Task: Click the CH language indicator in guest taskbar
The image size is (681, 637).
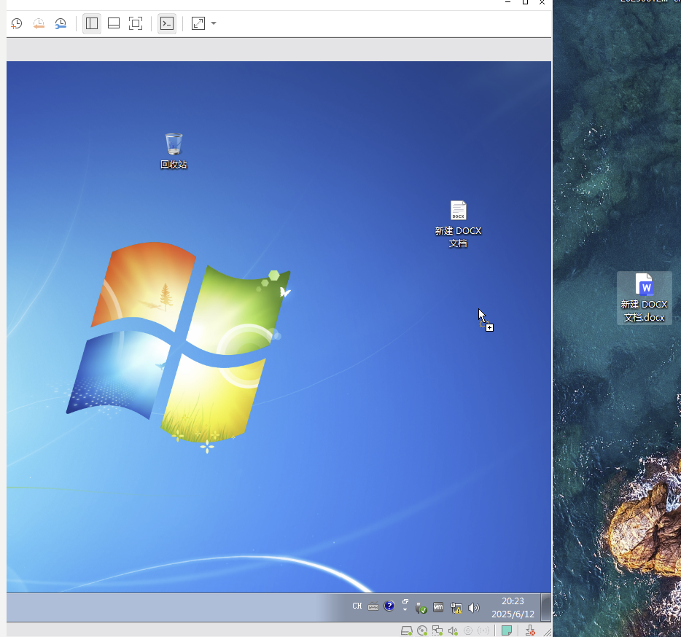Action: coord(357,606)
